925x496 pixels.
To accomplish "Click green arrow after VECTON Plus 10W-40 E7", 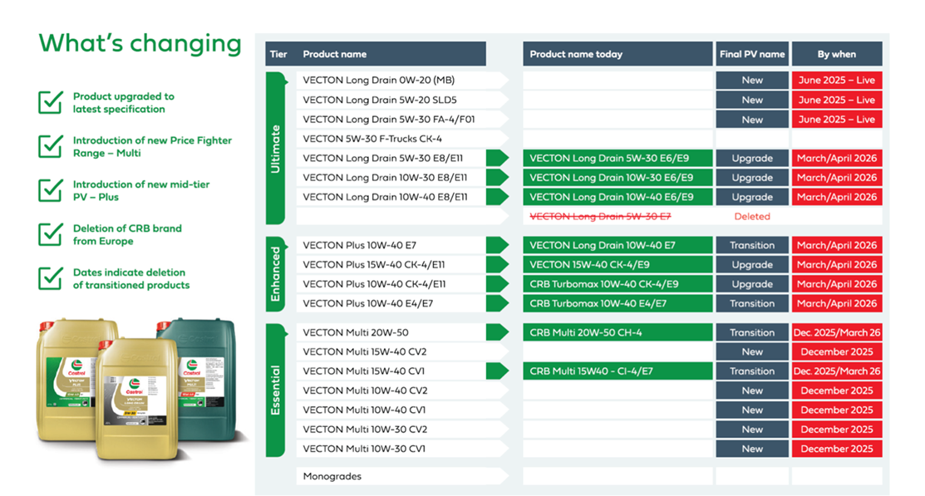I will click(x=497, y=245).
